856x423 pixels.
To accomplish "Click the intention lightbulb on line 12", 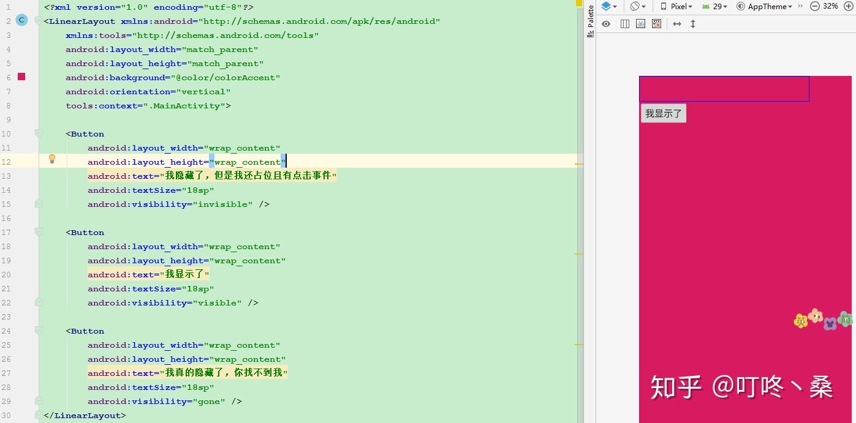I will click(52, 159).
